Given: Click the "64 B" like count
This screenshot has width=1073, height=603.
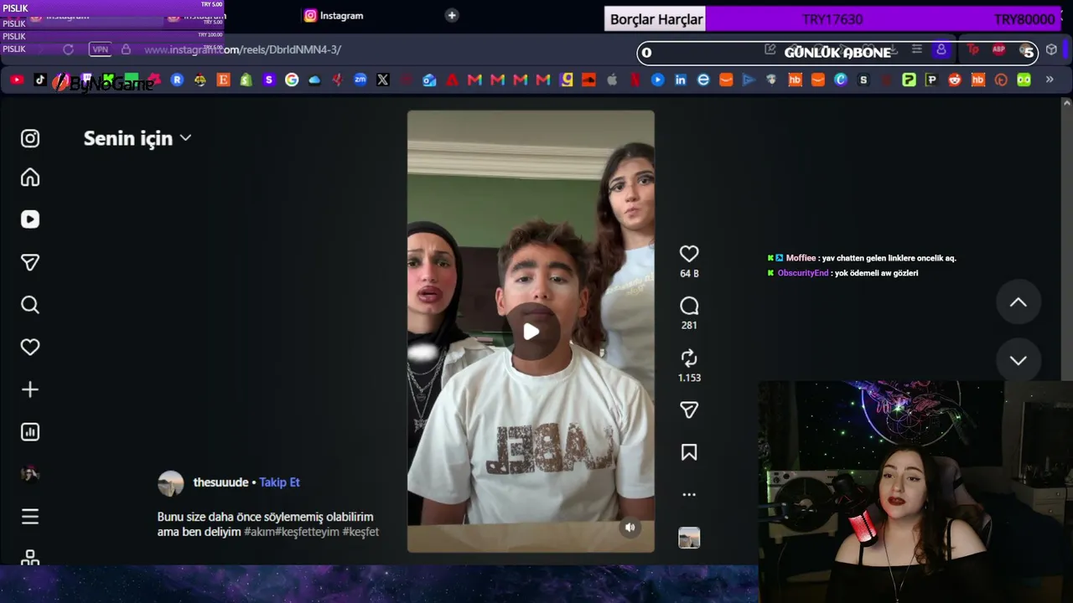Looking at the screenshot, I should (689, 274).
